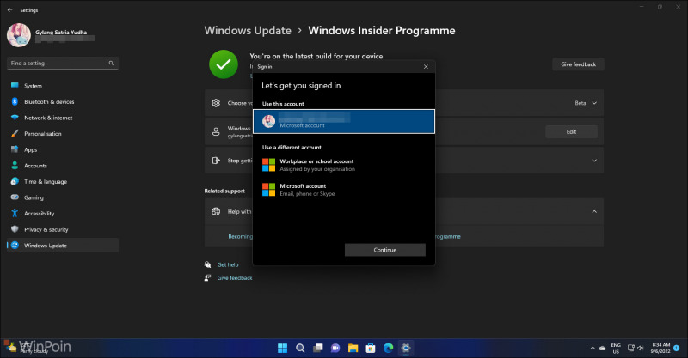
Task: Go to Network & internet settings
Action: (63, 118)
